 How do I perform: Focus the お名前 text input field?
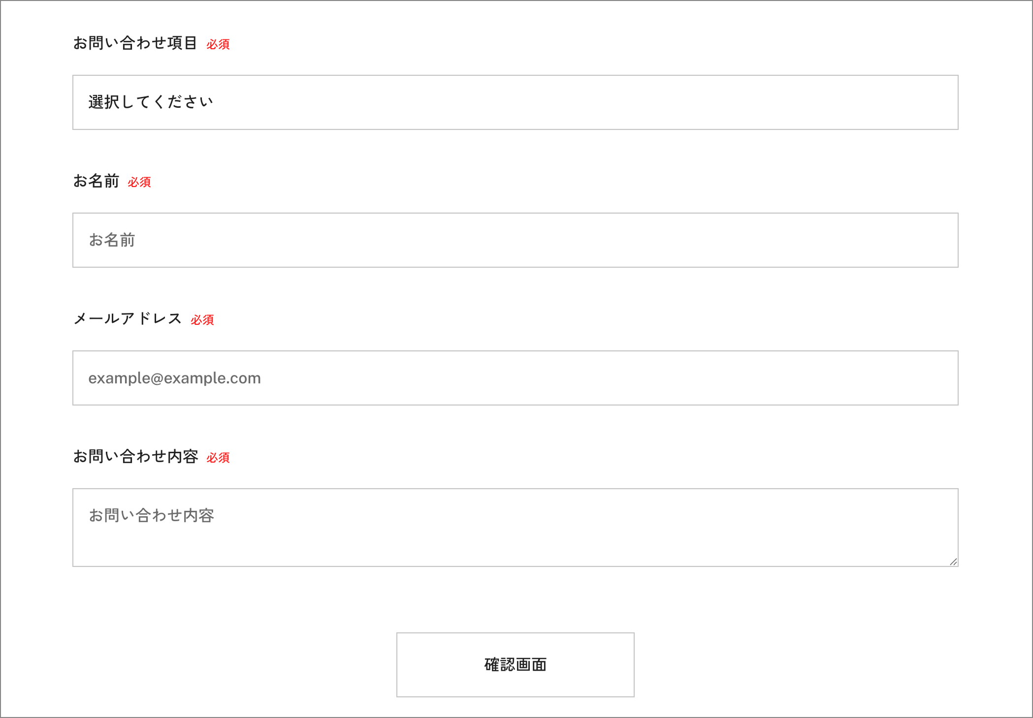515,240
